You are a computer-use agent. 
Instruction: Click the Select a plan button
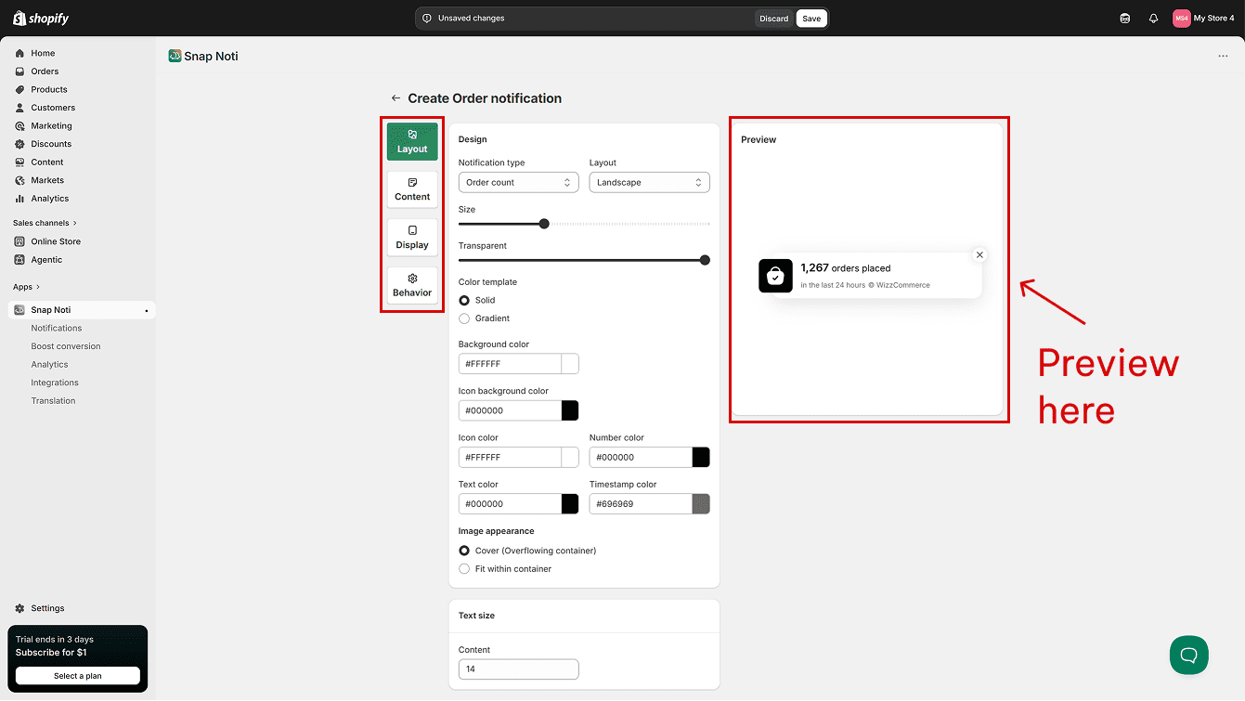pyautogui.click(x=78, y=676)
